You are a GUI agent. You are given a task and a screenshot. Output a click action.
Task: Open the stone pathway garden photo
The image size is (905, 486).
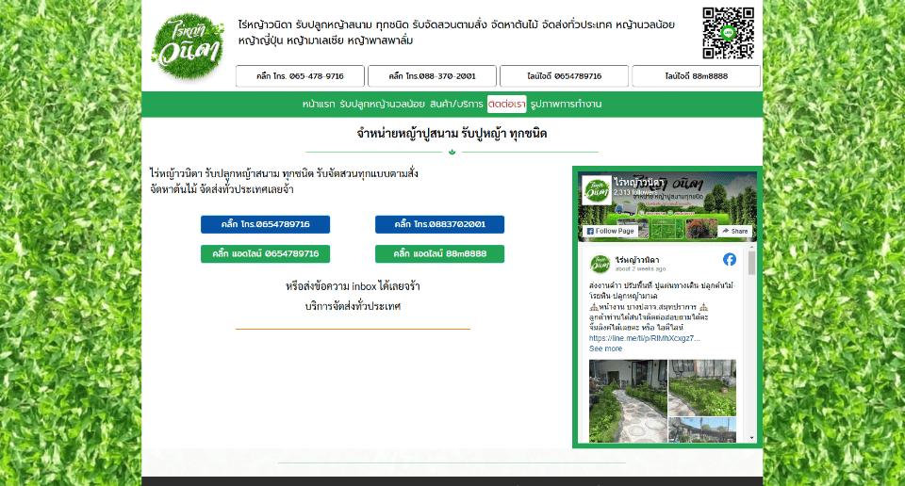627,400
